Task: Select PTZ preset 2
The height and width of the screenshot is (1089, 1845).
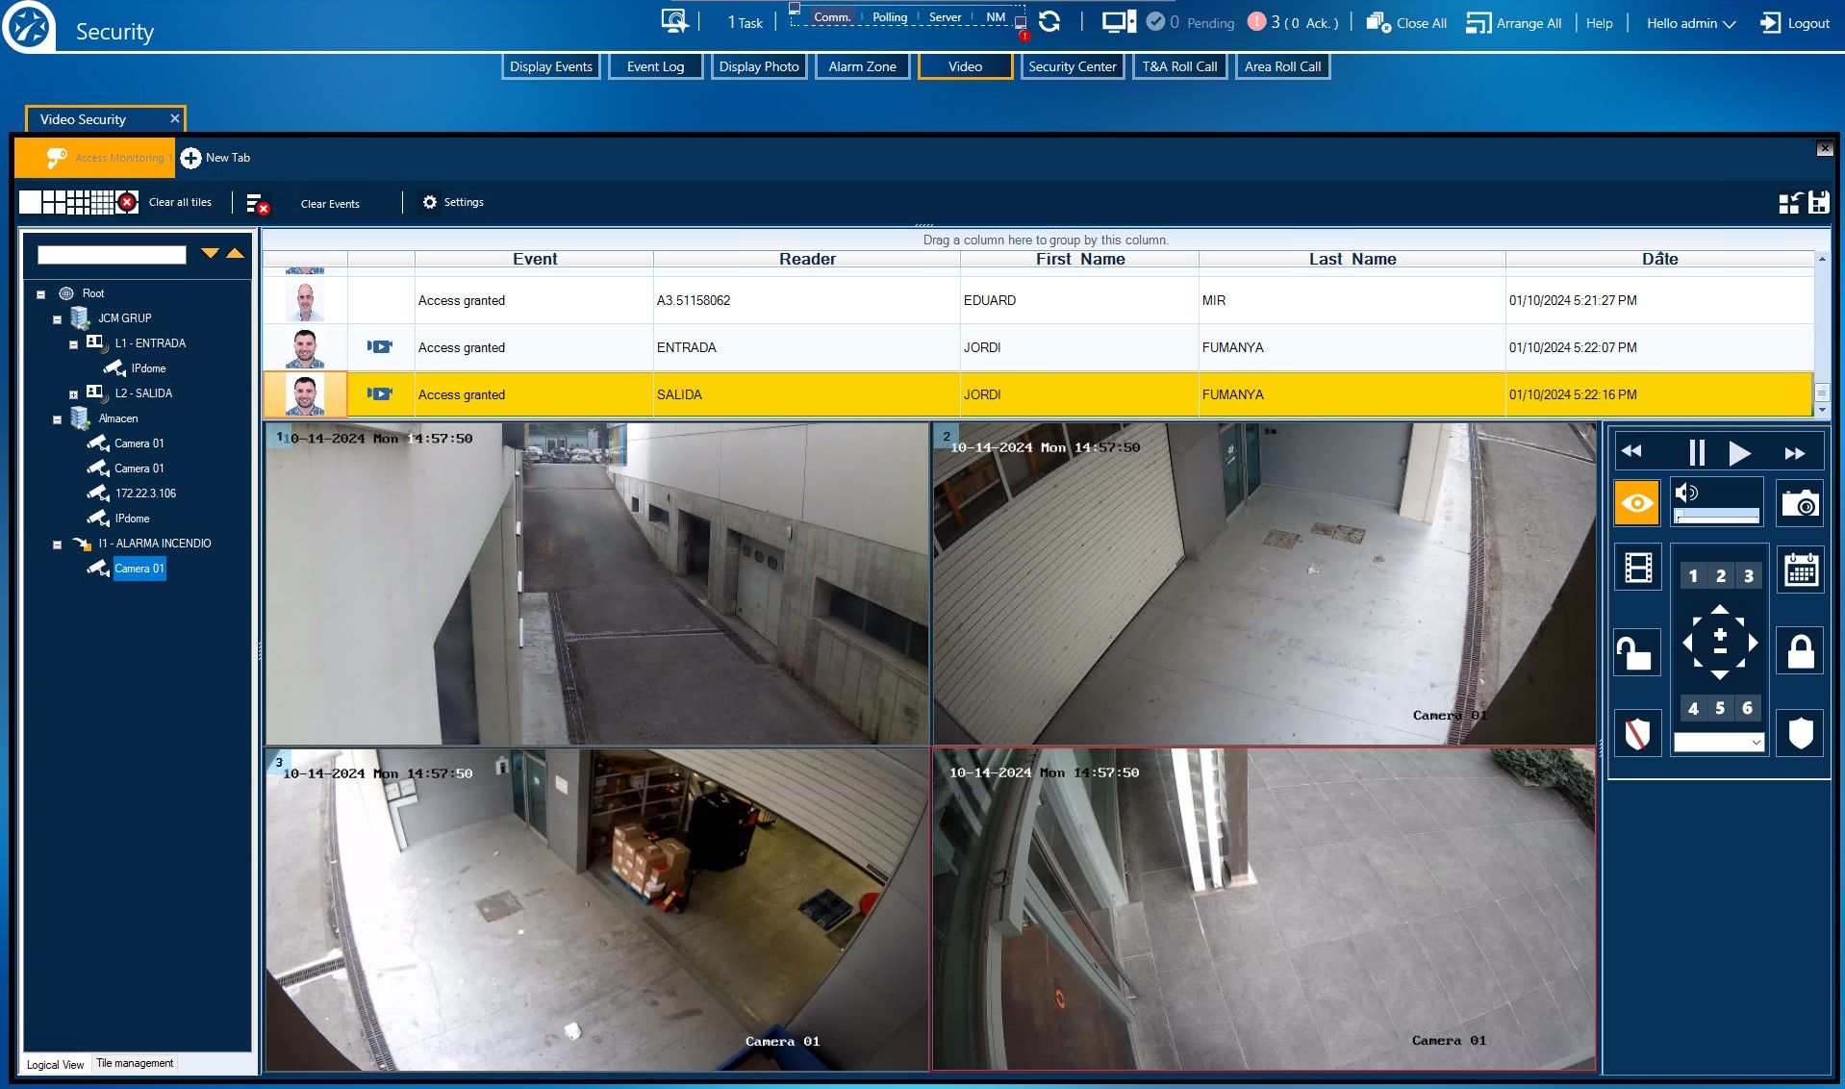Action: (1721, 576)
